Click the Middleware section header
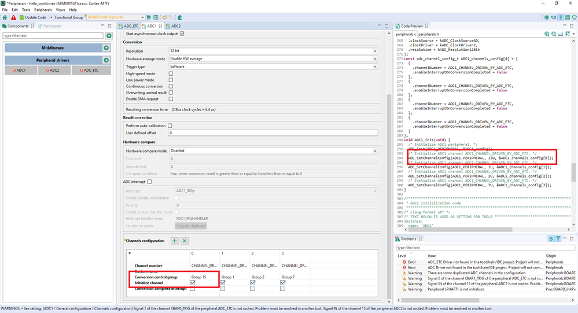578x313 pixels. click(x=53, y=48)
